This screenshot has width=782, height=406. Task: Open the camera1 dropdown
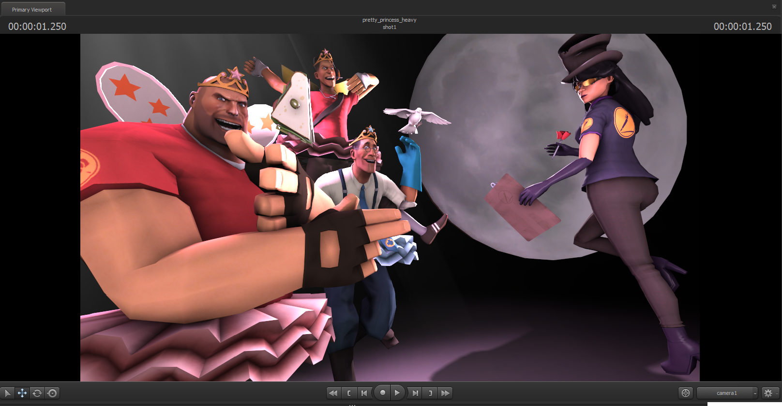pyautogui.click(x=727, y=393)
